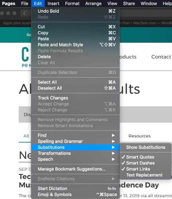Disable Smart Dashes in Substitutions submenu
Viewport: 172px width, 199px height.
click(x=140, y=163)
